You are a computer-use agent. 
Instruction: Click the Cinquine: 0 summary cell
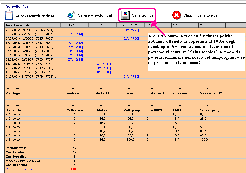182,93
